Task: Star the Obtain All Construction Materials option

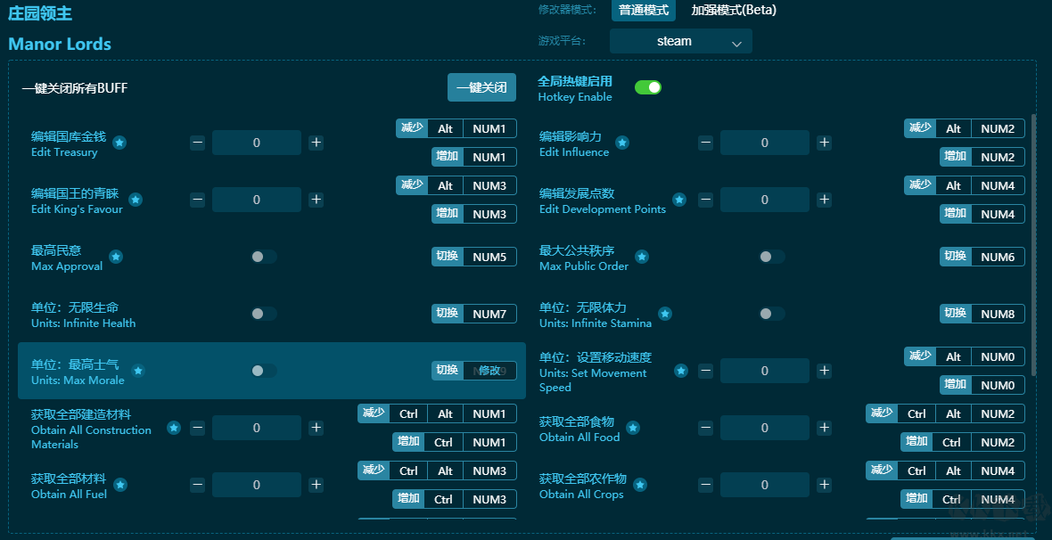Action: coord(174,428)
